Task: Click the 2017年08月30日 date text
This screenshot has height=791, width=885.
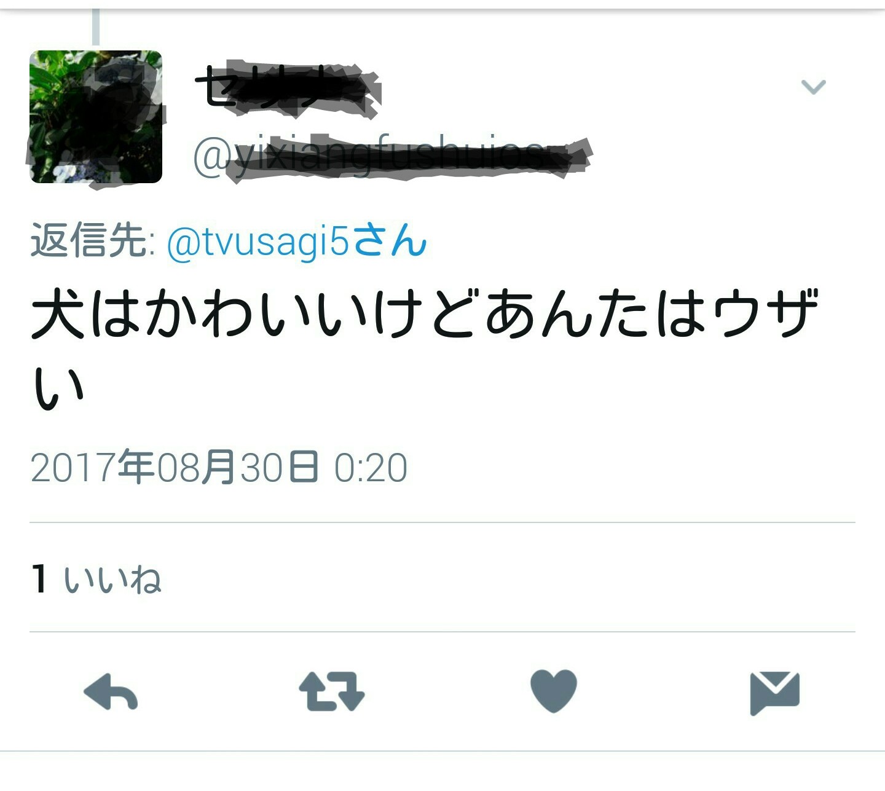Action: (x=175, y=467)
